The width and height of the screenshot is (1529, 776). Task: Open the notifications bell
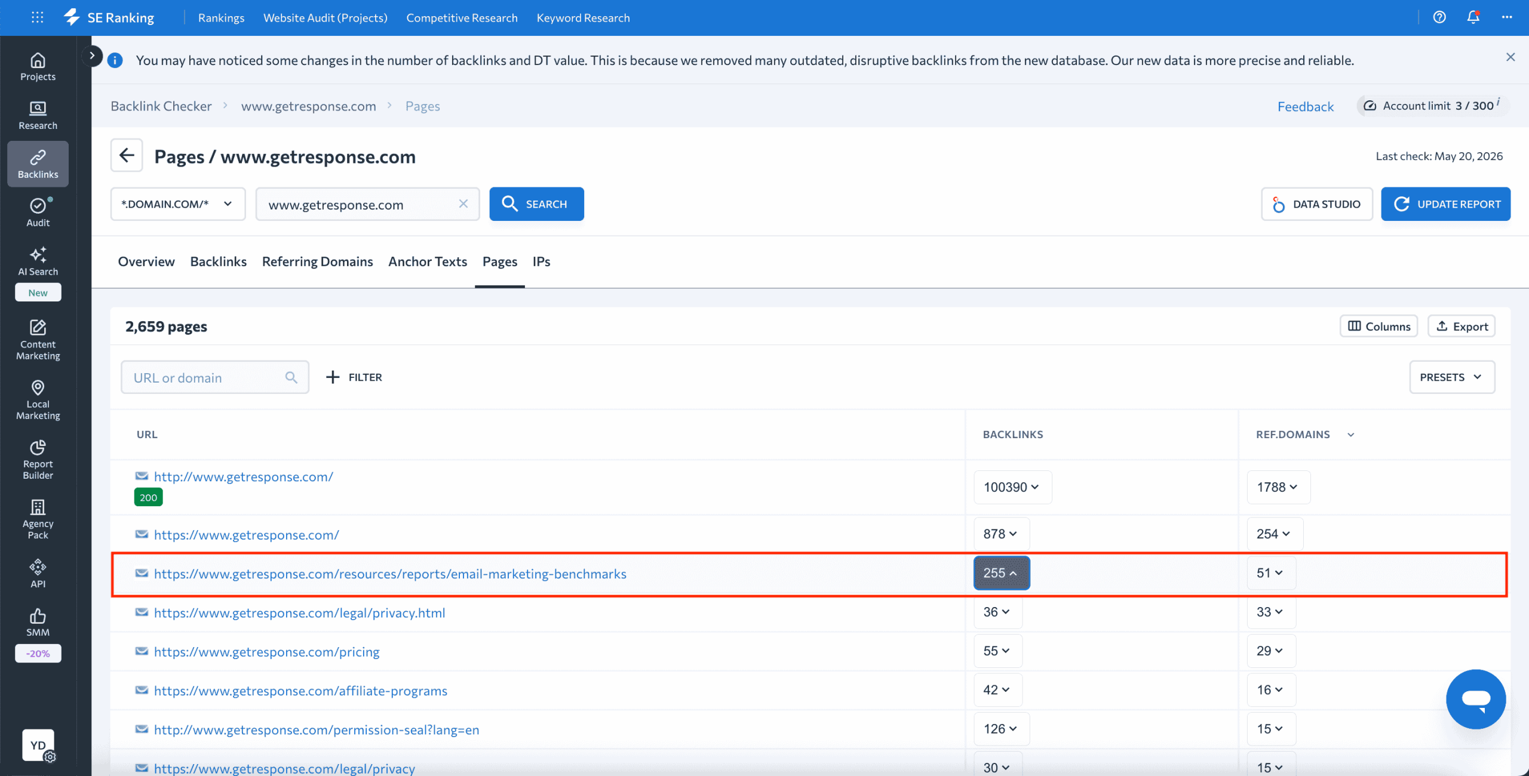tap(1473, 17)
